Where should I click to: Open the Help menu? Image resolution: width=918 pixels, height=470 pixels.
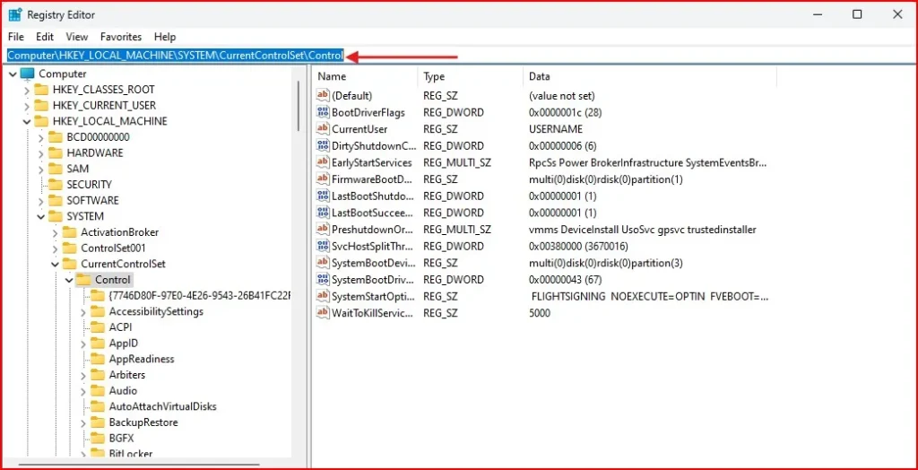click(x=165, y=37)
